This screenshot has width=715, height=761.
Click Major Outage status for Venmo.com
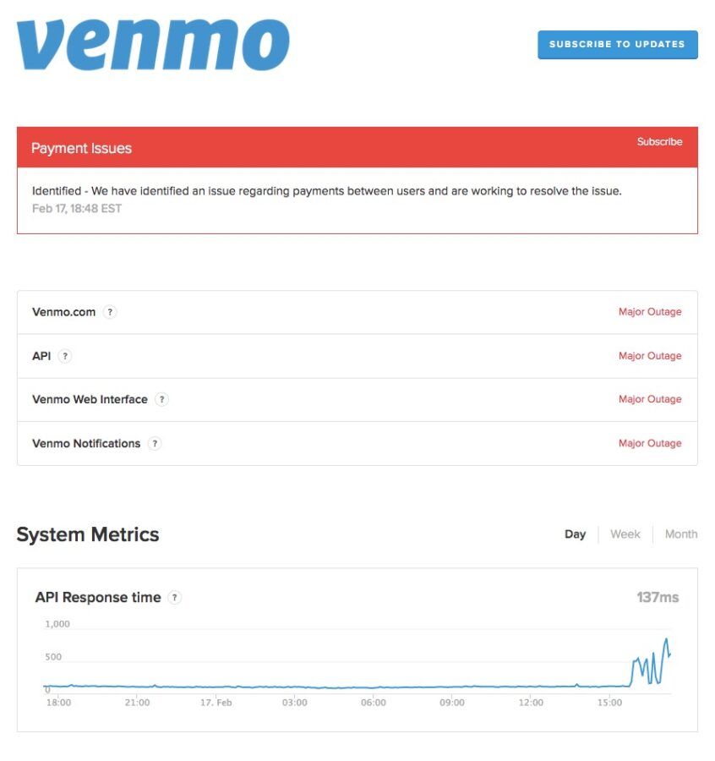point(649,312)
